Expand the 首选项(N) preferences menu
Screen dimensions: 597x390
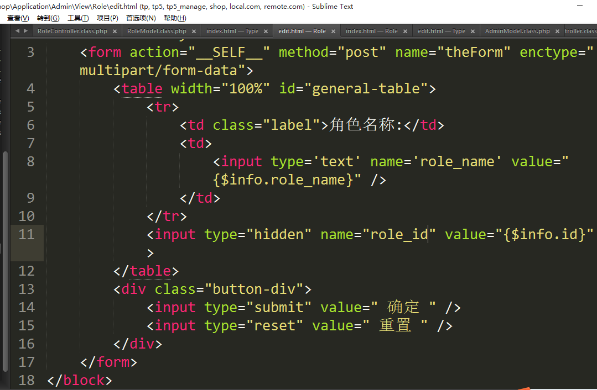pos(141,18)
